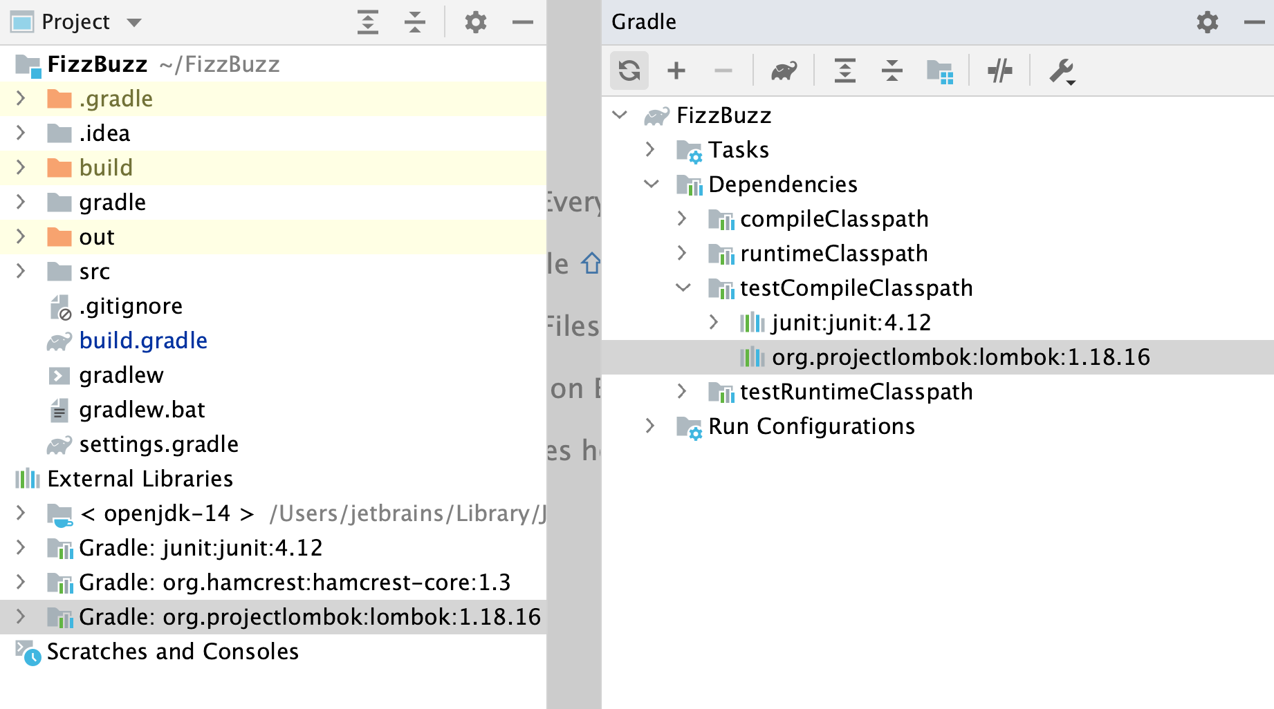Screen dimensions: 1274x709
Task: Select Gradle: org.hamcrest:hamcrest-core:1.3 library
Action: 295,582
